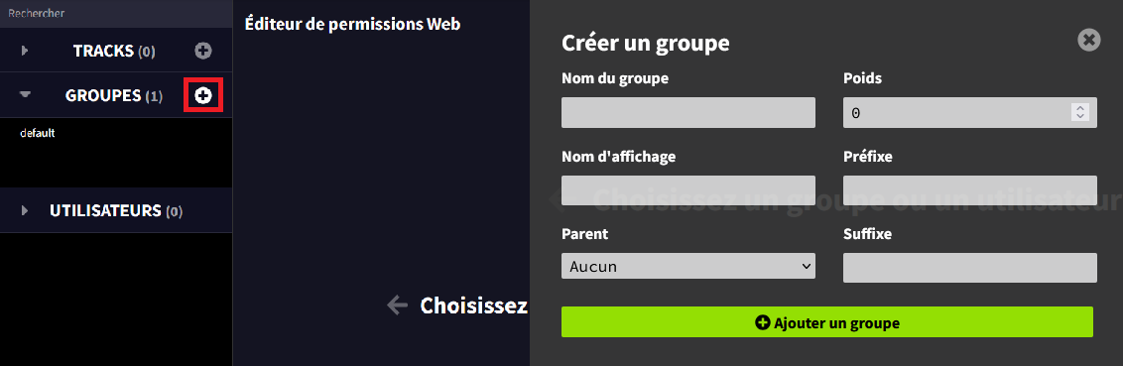Increase the Poids value with up arrow
The height and width of the screenshot is (366, 1123).
tap(1080, 108)
